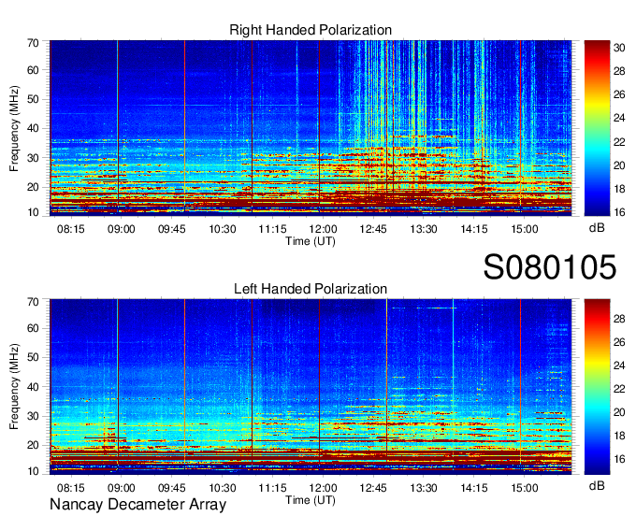Click the 50 MHz tick of the Left Handed plot
Viewport: 636px width, 516px height.
pos(33,357)
